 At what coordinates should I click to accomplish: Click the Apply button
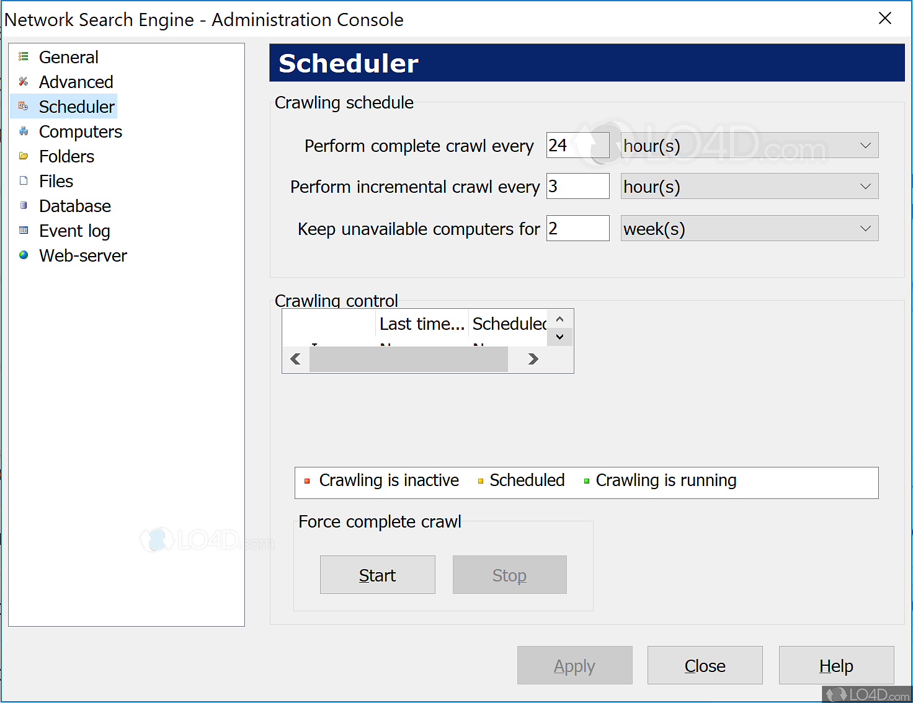(x=574, y=665)
